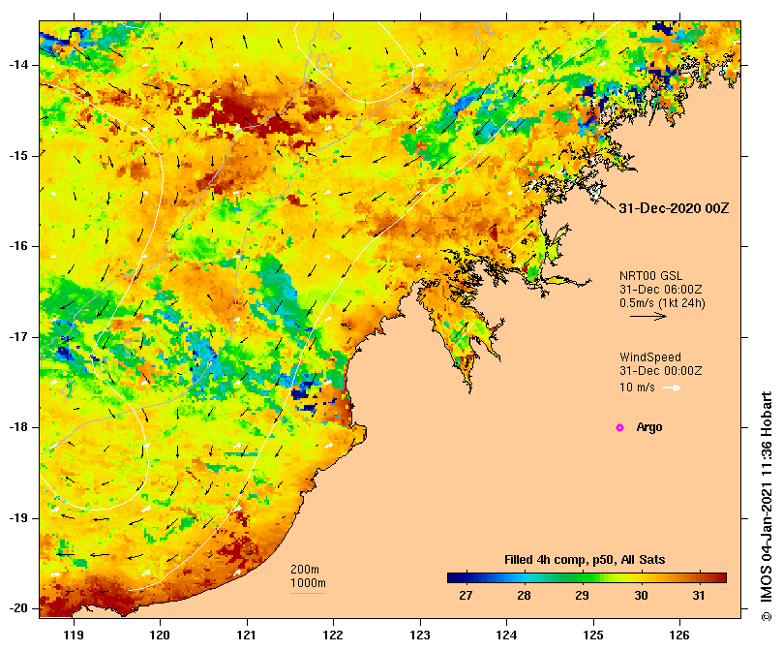Click the magenta Argo marker icon
Image resolution: width=783 pixels, height=651 pixels.
click(x=619, y=427)
